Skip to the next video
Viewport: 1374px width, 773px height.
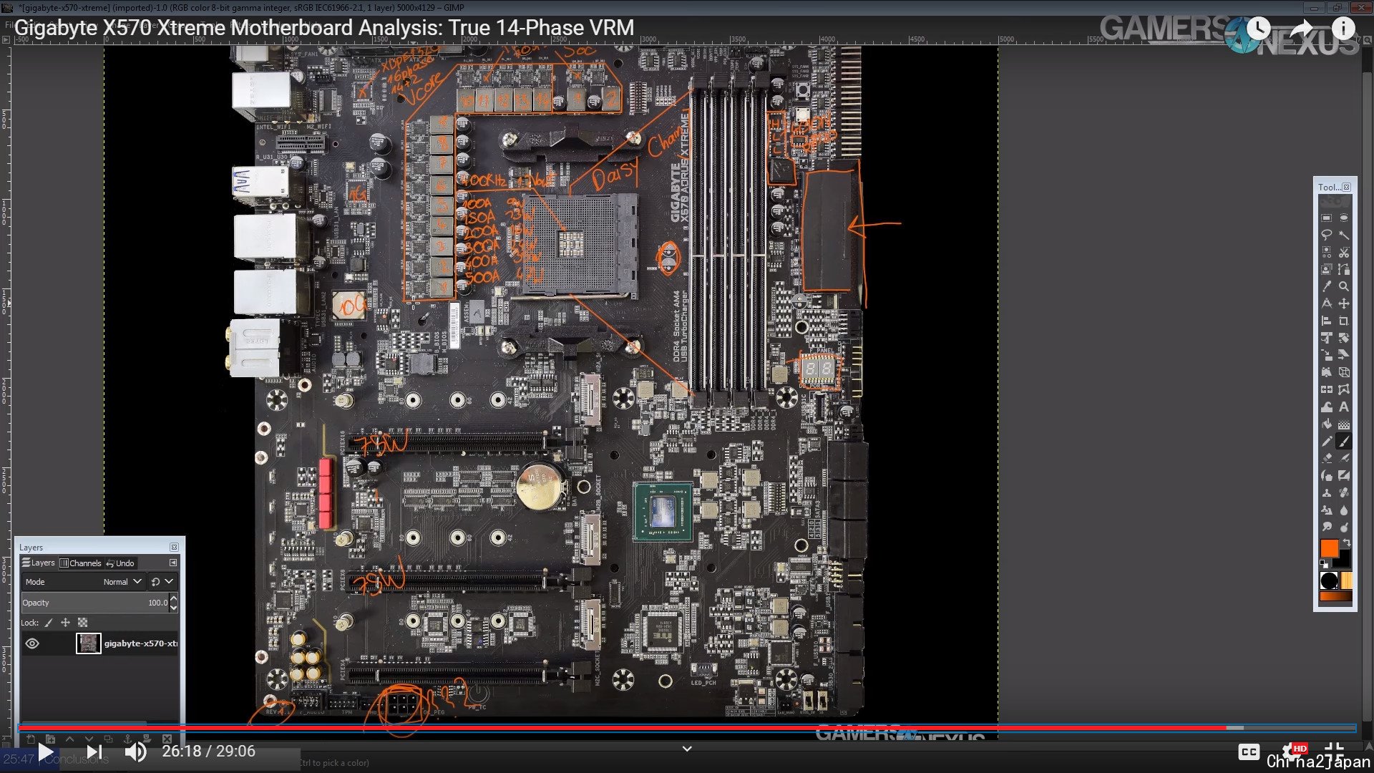[94, 752]
